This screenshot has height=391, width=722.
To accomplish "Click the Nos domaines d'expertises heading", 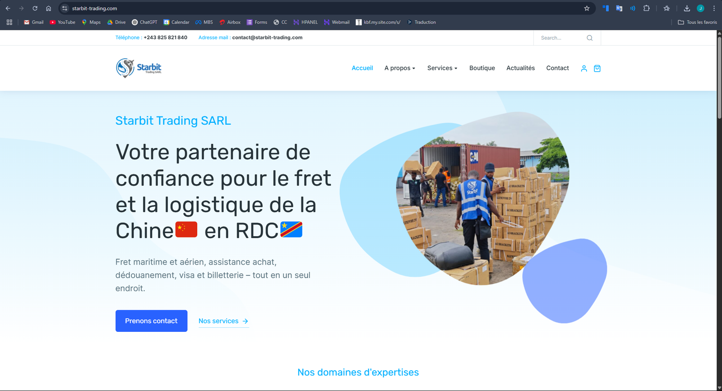I will click(358, 372).
